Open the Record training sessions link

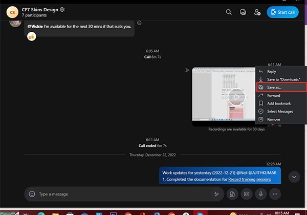pos(252,180)
